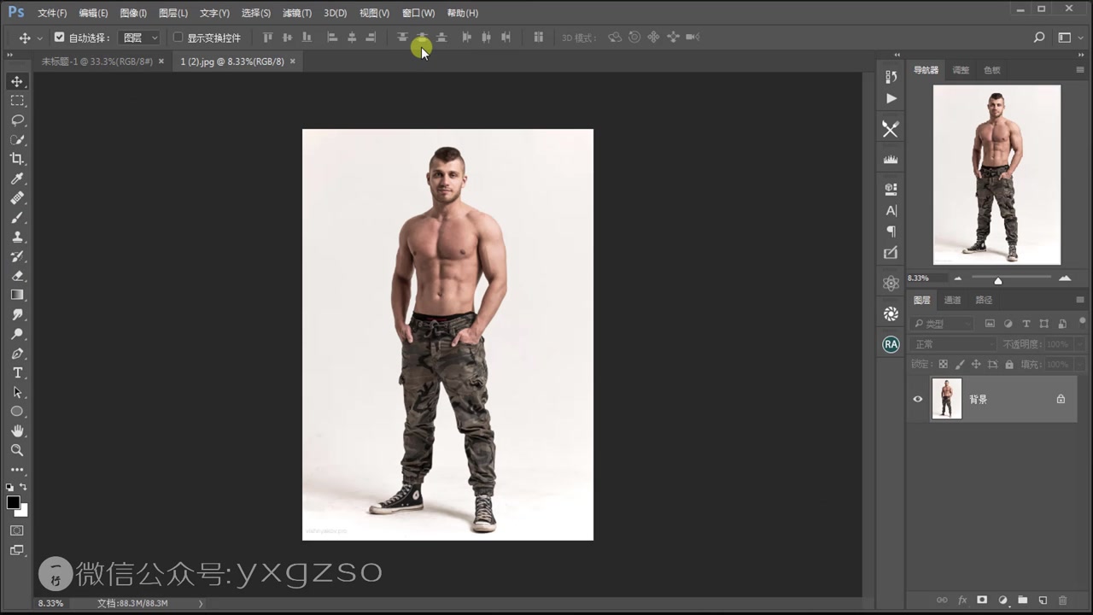This screenshot has width=1093, height=615.
Task: Click the link layers icon
Action: (942, 600)
